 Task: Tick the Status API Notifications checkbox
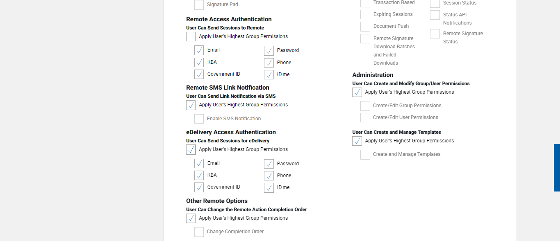pos(435,15)
